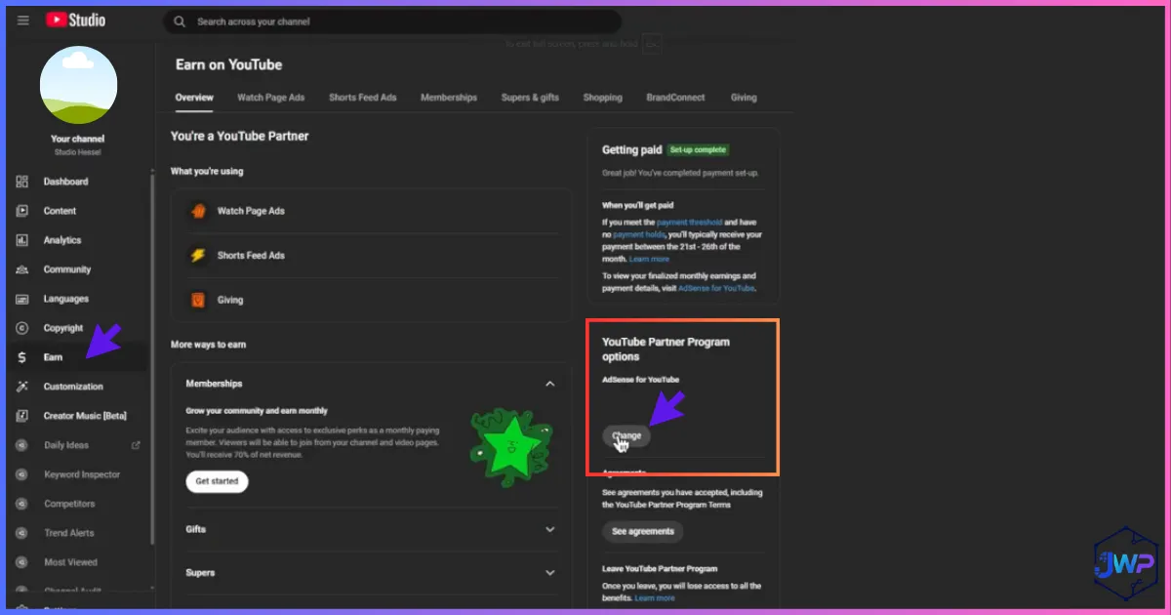Click the YouTube Partner Program options heading

coord(666,349)
